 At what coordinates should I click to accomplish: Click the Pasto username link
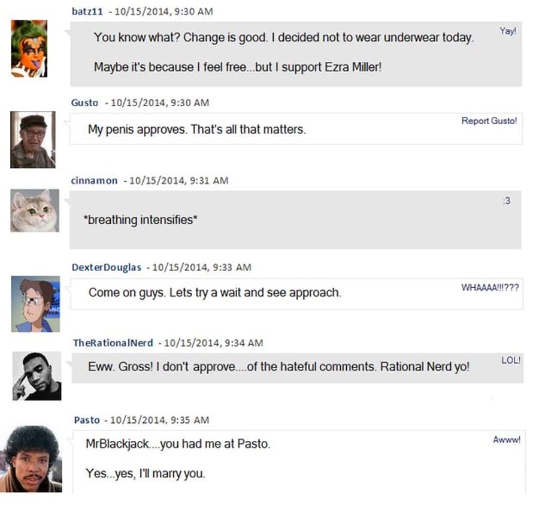pos(87,420)
